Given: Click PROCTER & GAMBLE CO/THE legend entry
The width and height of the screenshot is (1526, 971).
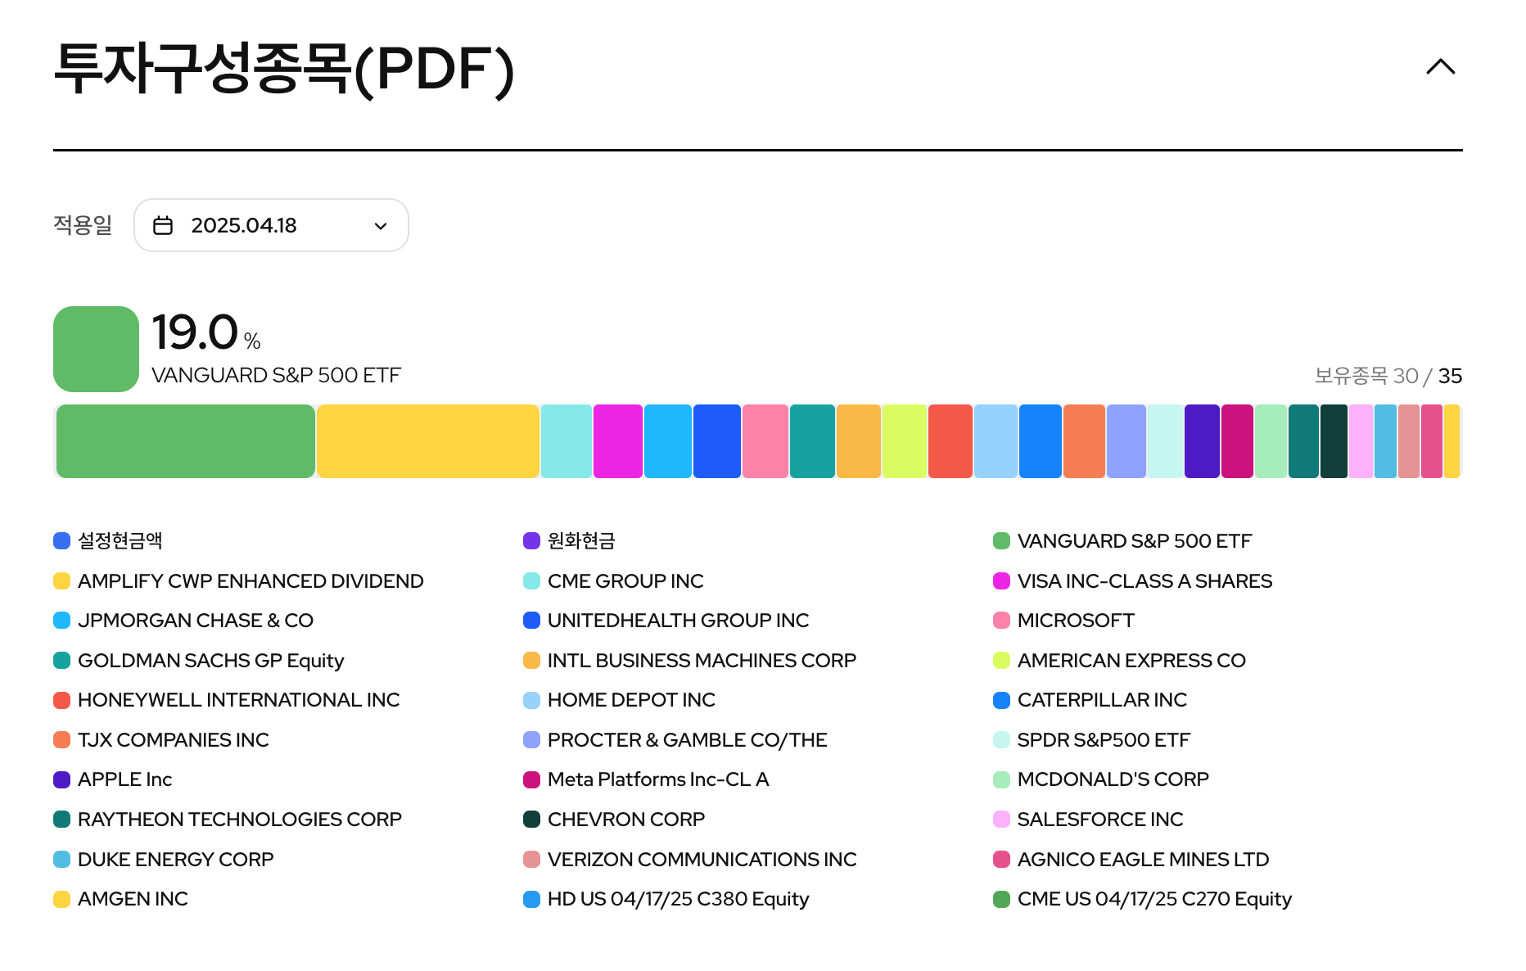Looking at the screenshot, I should click(675, 740).
